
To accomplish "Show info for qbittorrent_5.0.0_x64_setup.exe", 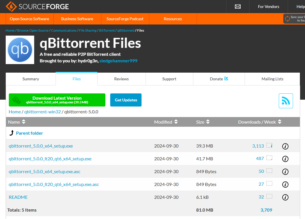I will click(x=285, y=146).
